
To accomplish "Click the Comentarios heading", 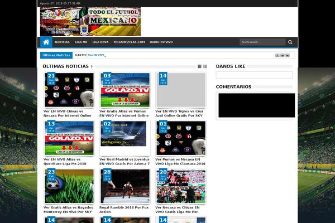I will point(233,86).
